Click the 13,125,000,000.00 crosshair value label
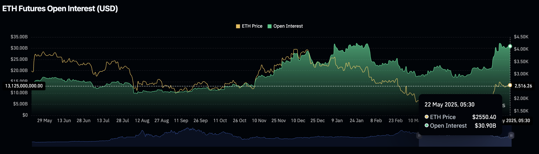Viewport: 539px width, 154px height. [24, 86]
